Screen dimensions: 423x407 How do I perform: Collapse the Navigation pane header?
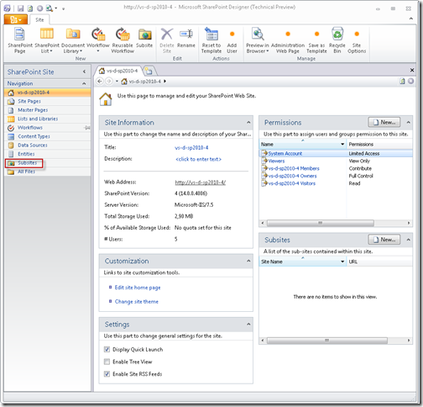click(x=84, y=83)
